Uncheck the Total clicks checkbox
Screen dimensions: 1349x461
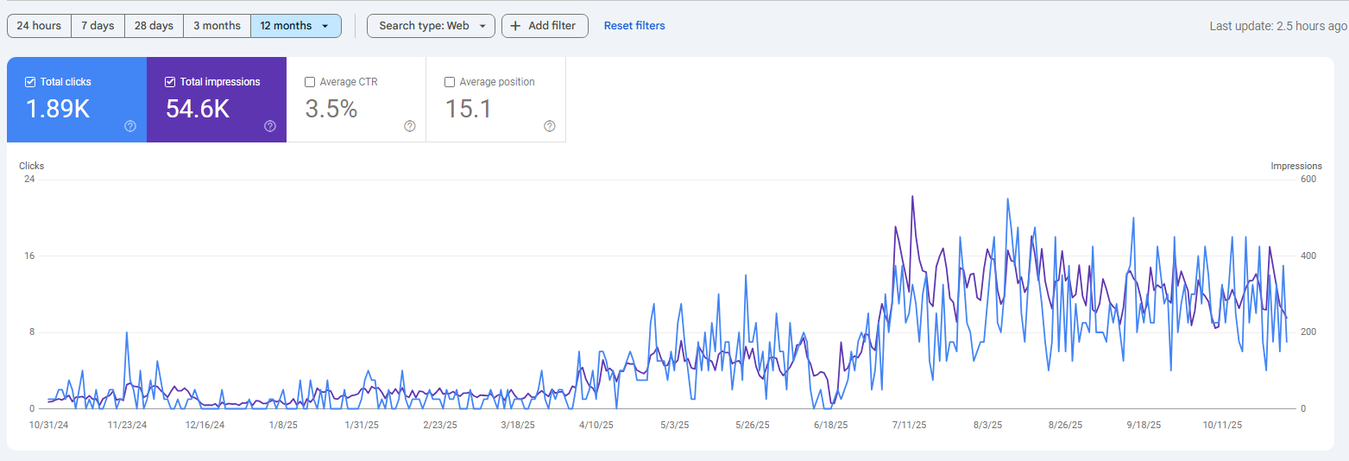pyautogui.click(x=30, y=82)
